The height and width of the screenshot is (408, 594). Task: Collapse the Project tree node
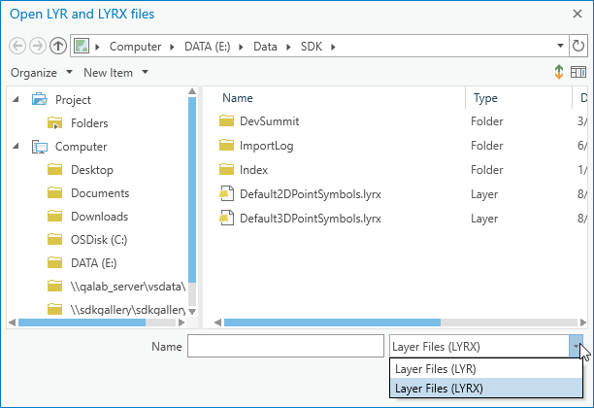click(16, 99)
